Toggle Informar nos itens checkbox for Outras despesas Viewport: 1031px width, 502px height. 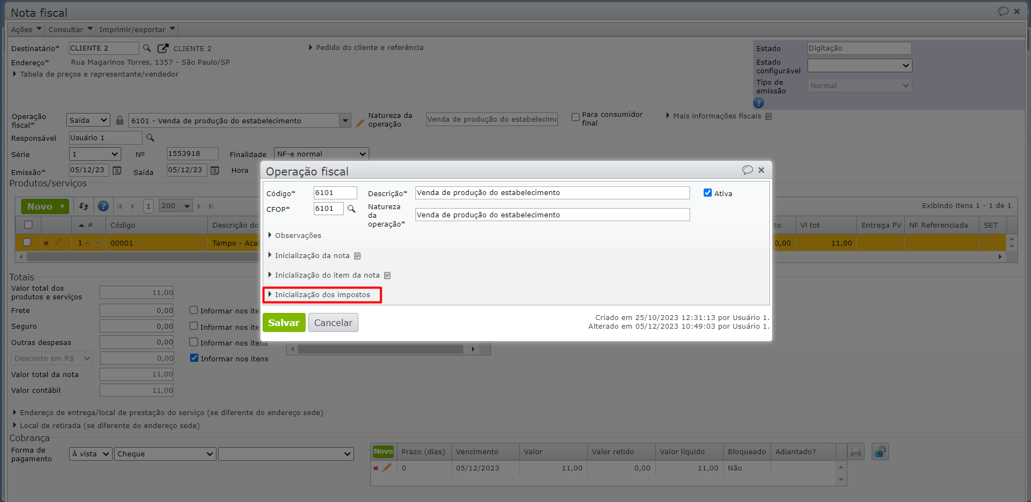[194, 342]
